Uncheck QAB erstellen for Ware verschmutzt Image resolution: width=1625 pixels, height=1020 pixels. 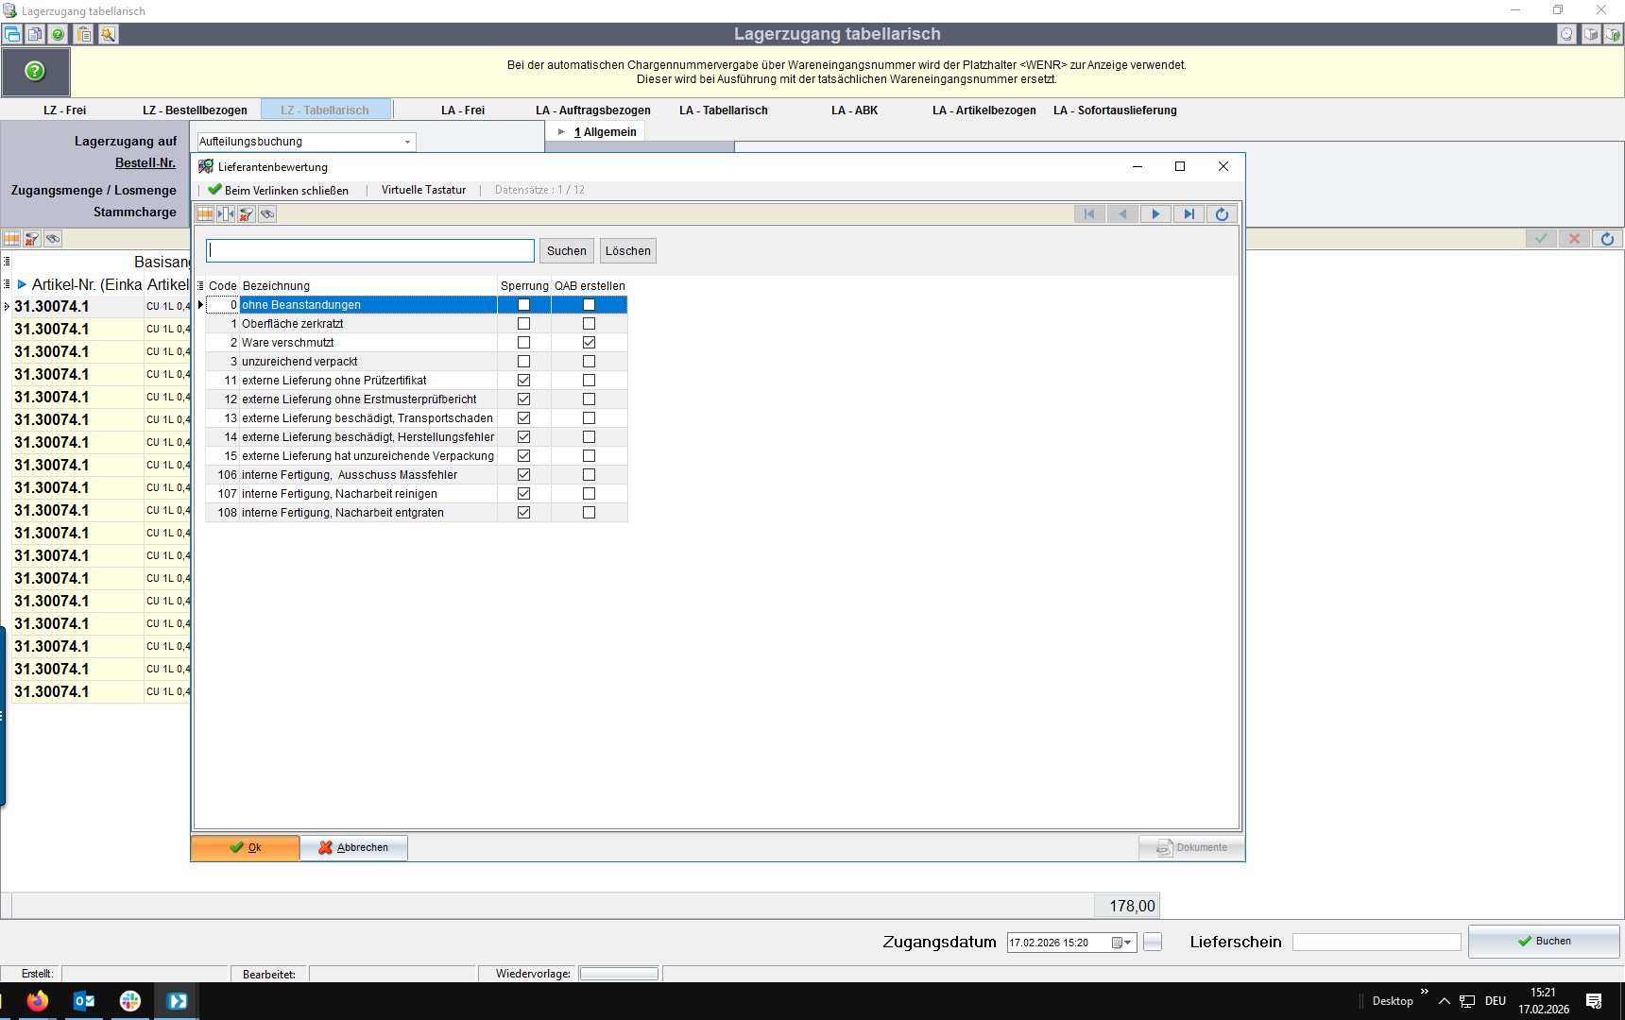(589, 343)
